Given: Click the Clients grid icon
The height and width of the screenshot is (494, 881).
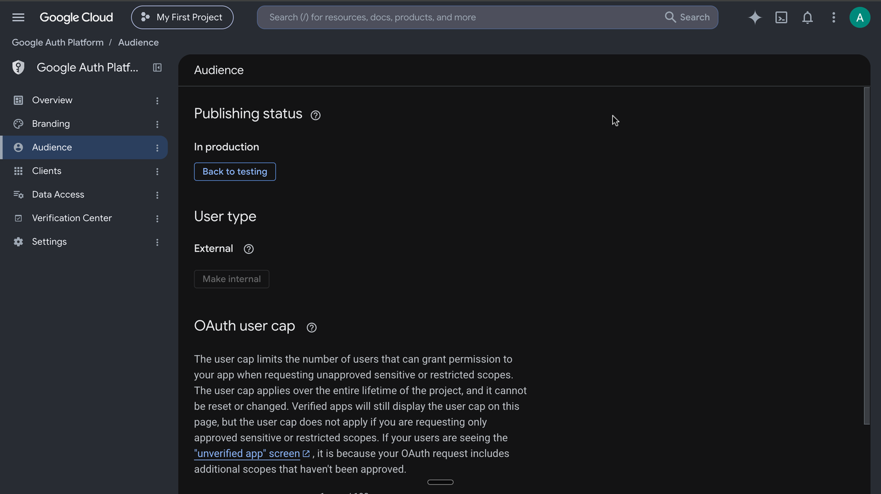Looking at the screenshot, I should coord(18,171).
